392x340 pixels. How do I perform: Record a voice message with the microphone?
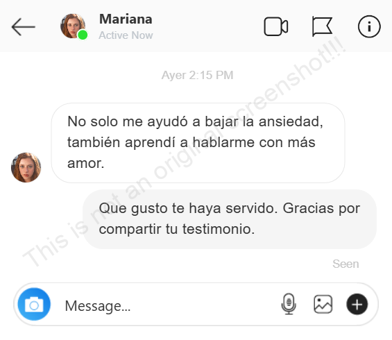[x=289, y=304]
